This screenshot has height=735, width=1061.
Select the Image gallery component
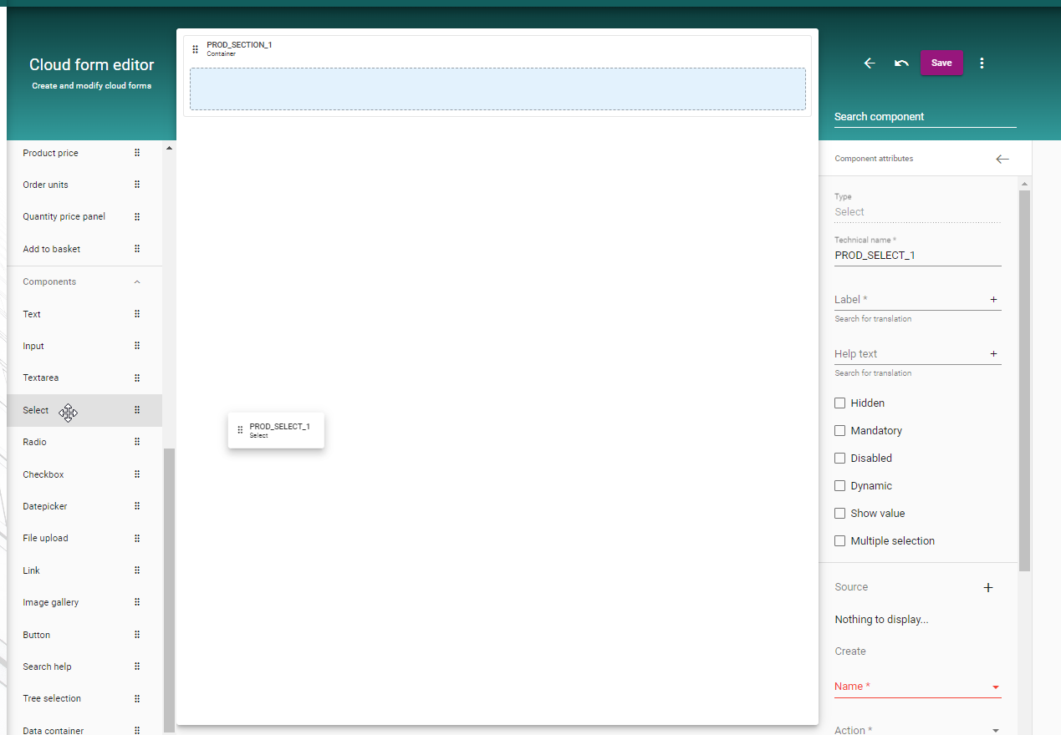[84, 602]
